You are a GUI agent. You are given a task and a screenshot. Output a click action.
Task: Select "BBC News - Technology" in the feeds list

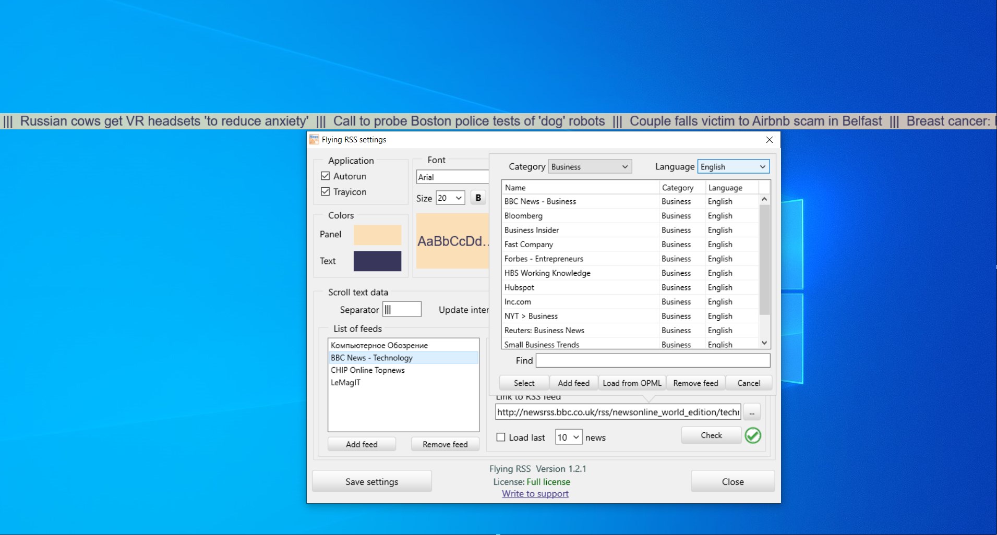pos(371,357)
